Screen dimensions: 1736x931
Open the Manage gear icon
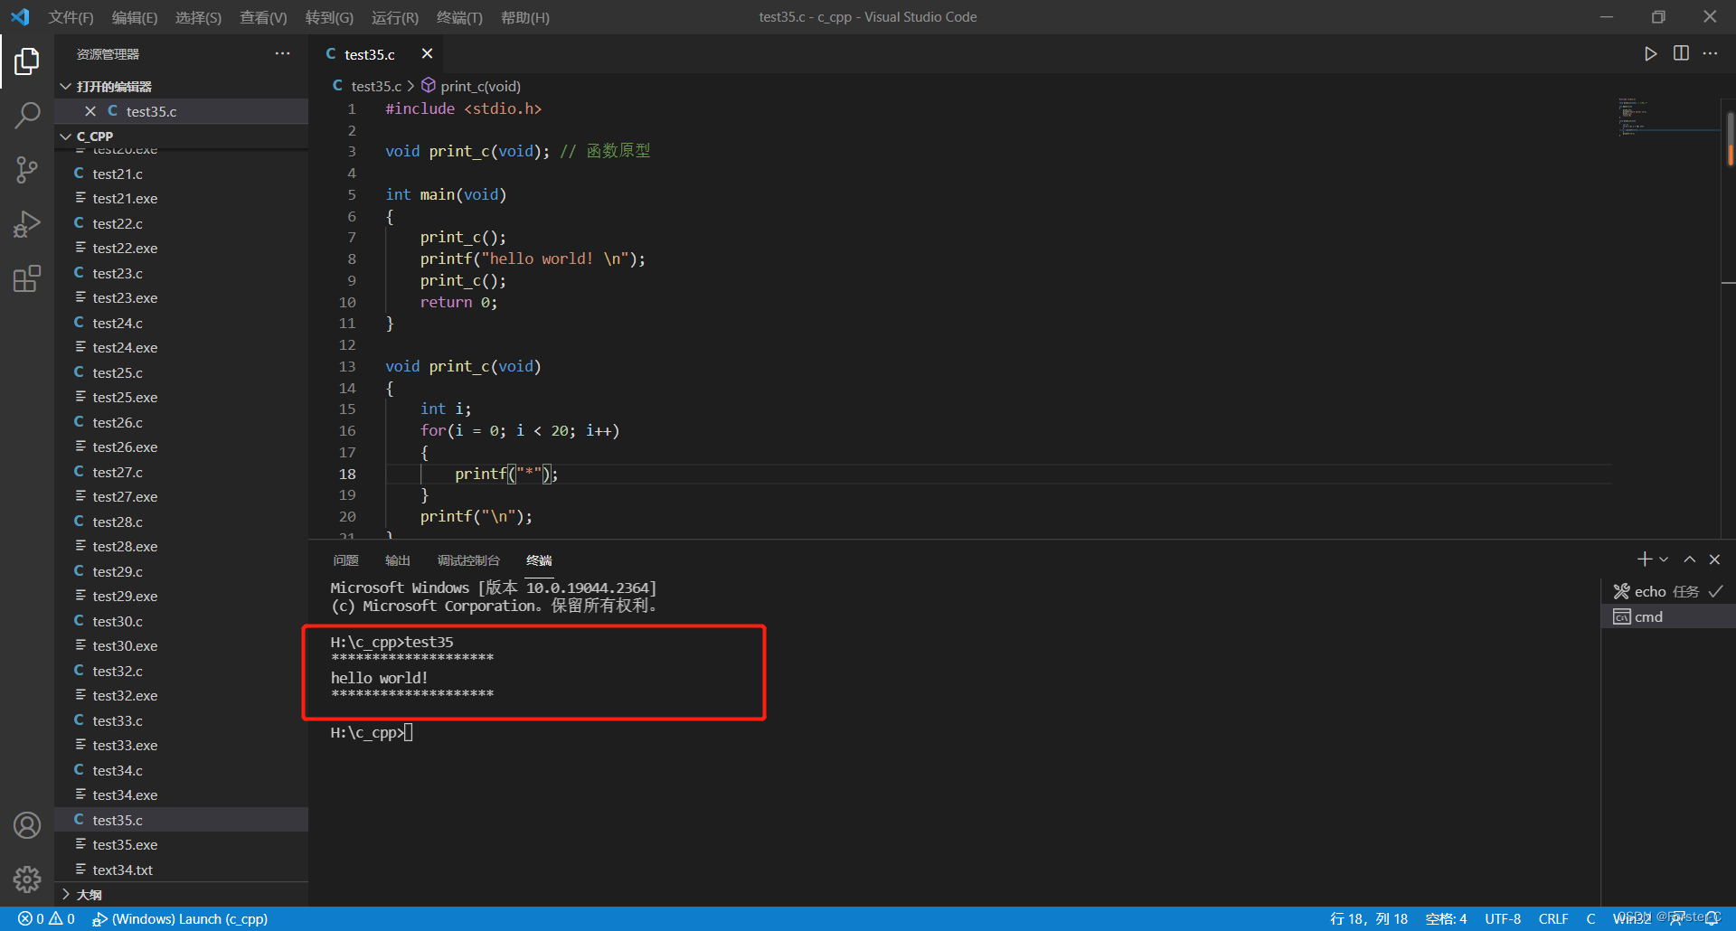point(27,879)
